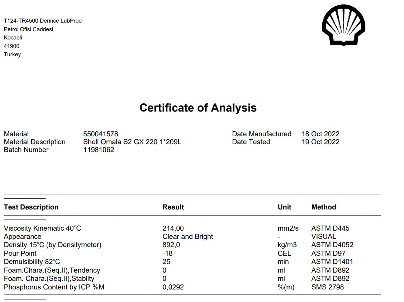The image size is (404, 302).
Task: Click the batch number 11981062
Action: pyautogui.click(x=99, y=150)
